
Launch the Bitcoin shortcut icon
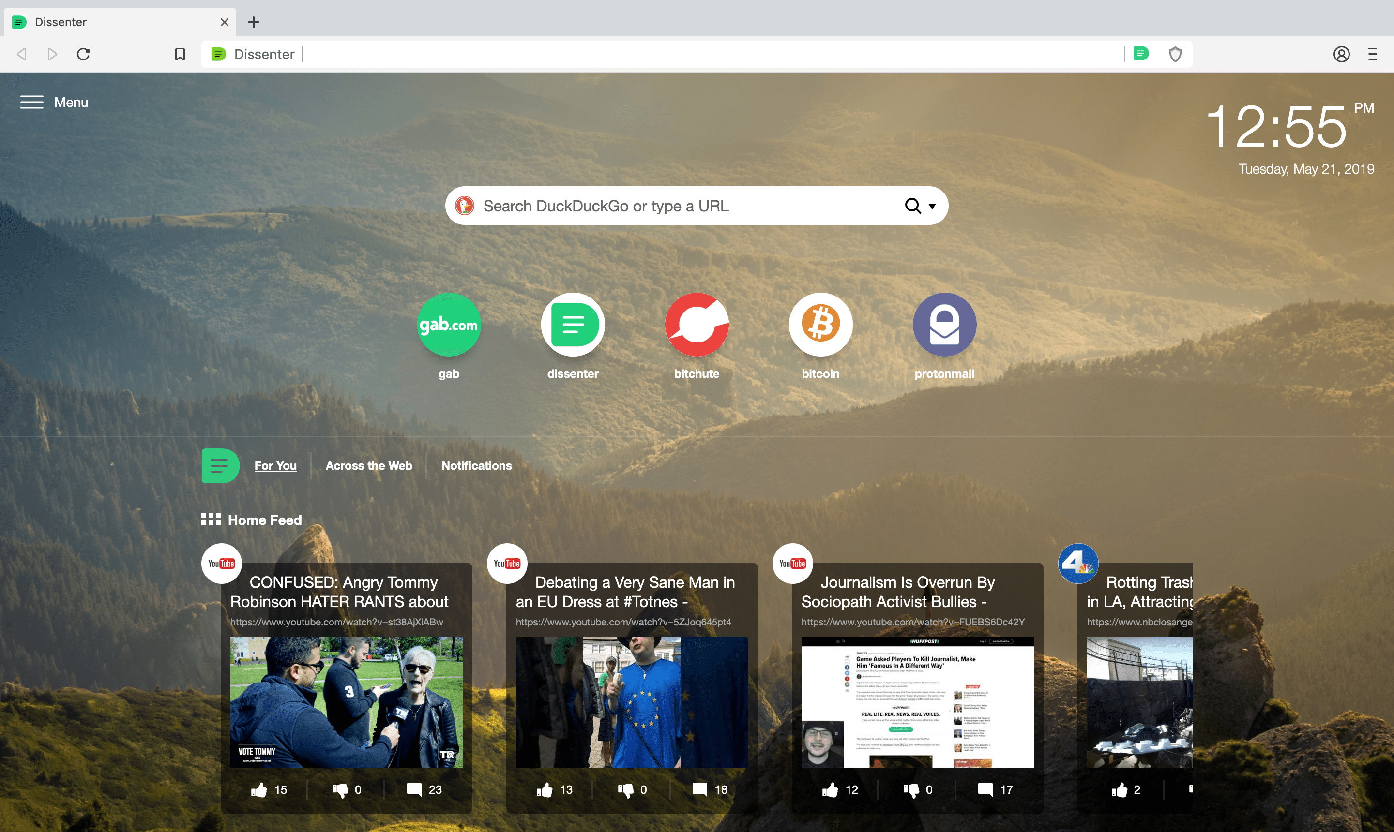click(821, 324)
